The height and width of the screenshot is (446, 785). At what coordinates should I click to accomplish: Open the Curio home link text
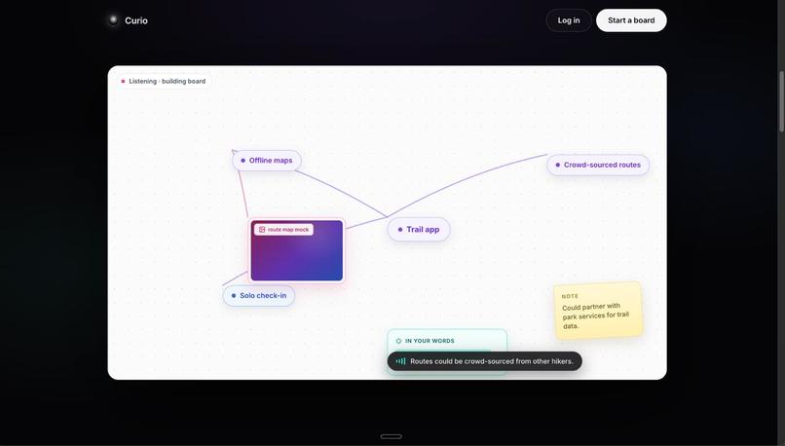click(136, 20)
